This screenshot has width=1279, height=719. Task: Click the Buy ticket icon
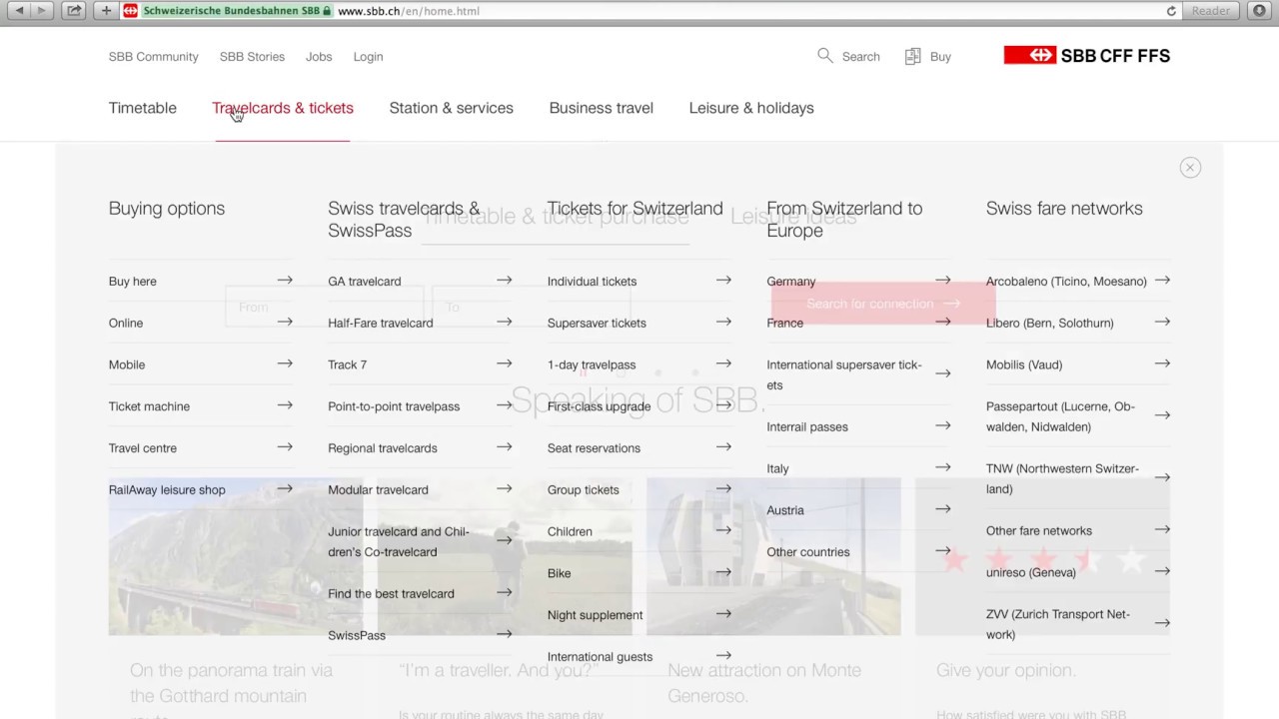click(912, 56)
